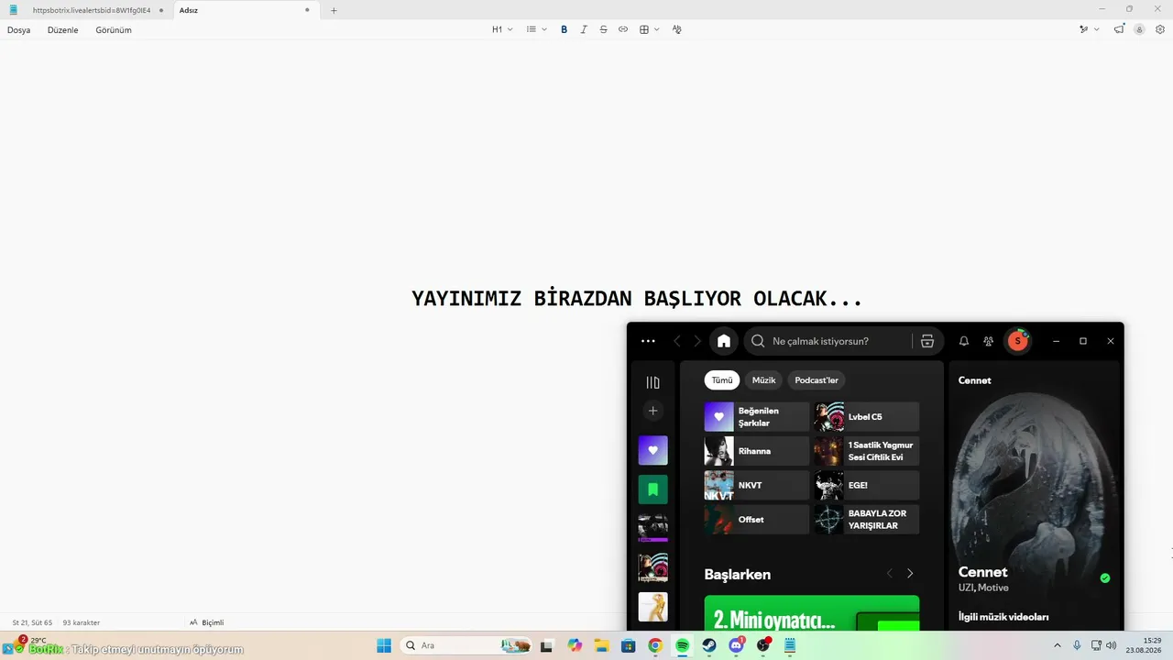Toggle bold formatting in Notepad
Image resolution: width=1173 pixels, height=660 pixels.
564,29
